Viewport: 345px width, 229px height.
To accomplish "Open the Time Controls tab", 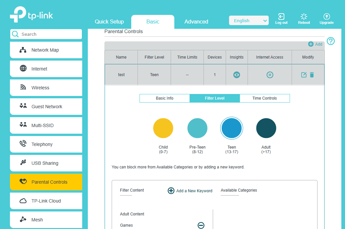I will (265, 98).
